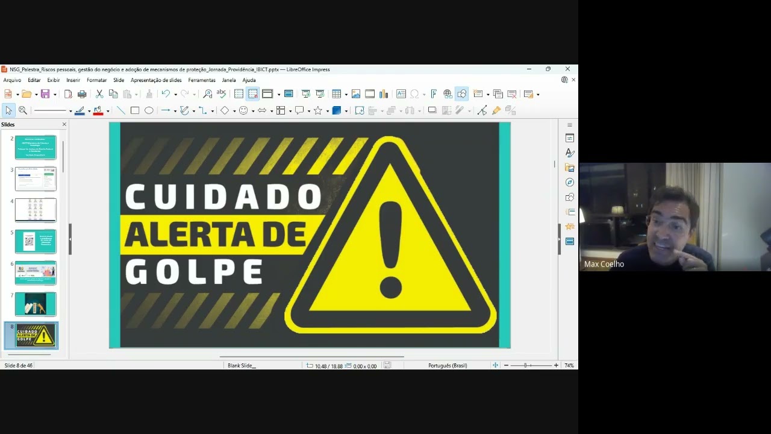The height and width of the screenshot is (434, 771).
Task: Start presentation from first slide
Action: (x=306, y=94)
